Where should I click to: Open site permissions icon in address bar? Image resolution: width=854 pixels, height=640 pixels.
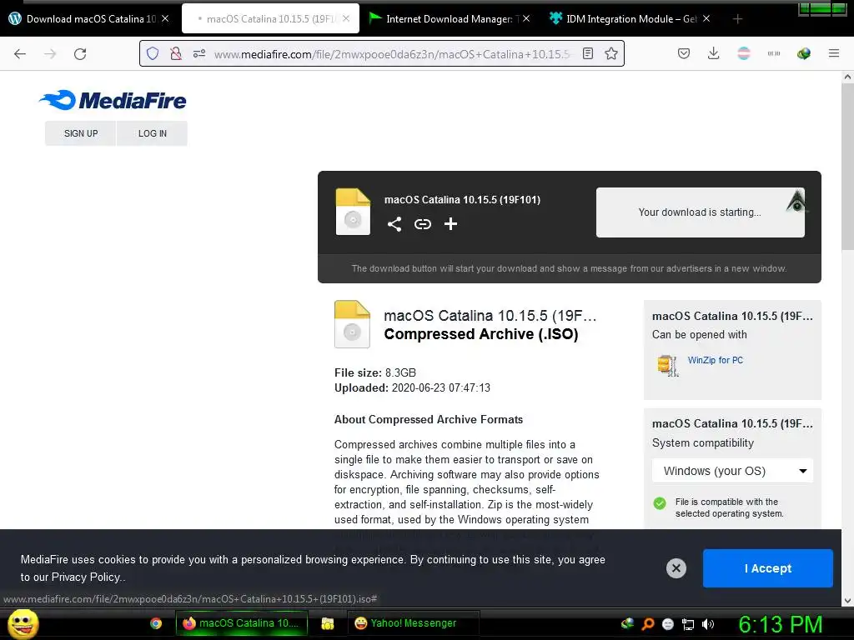point(199,53)
